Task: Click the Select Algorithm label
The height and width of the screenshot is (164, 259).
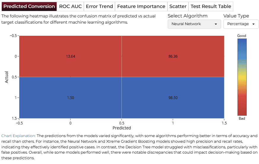Action: click(x=188, y=16)
